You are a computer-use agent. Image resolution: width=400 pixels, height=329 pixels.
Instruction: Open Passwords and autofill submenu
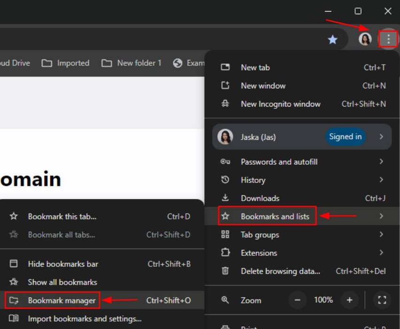303,162
